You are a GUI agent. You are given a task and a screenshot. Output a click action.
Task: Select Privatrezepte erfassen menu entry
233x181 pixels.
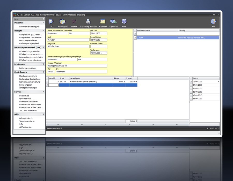point(28,41)
